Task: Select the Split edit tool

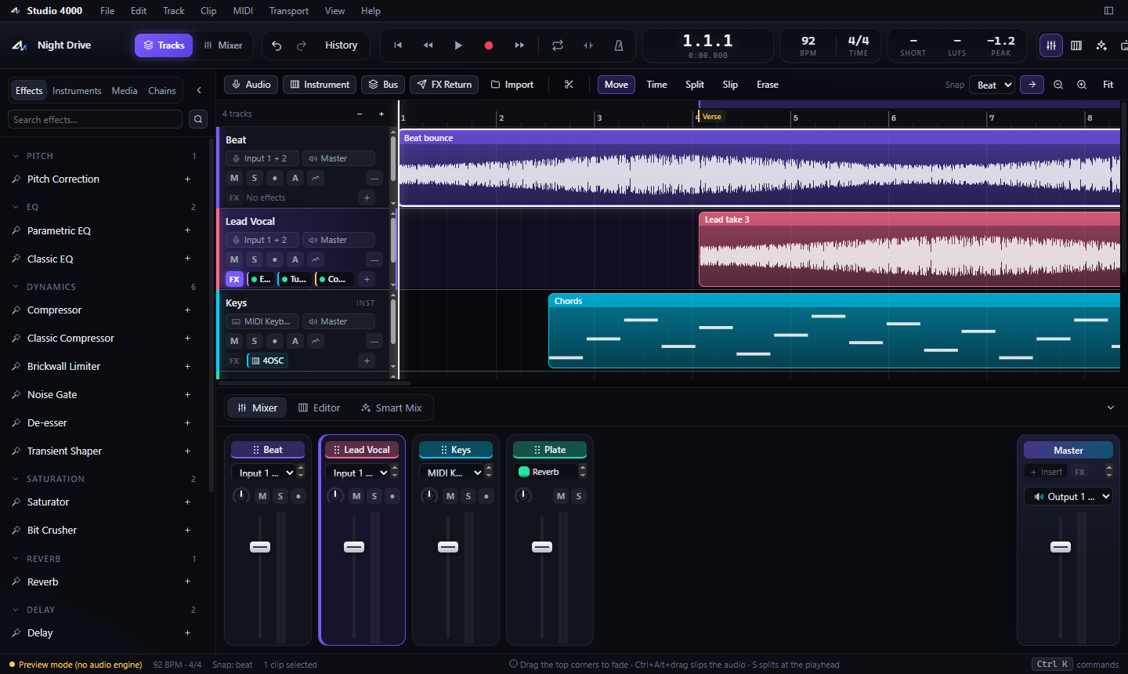Action: [695, 85]
